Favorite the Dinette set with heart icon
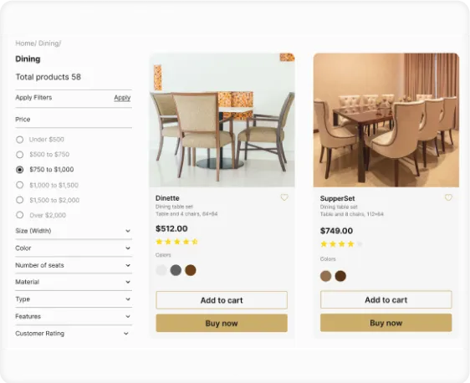 284,197
